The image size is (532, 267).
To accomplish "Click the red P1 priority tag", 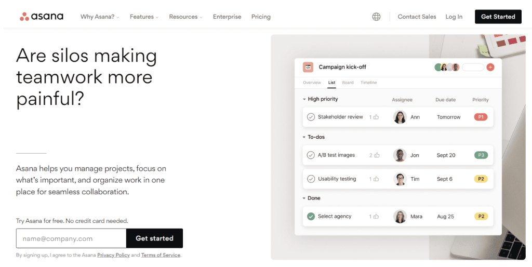I will pos(481,117).
